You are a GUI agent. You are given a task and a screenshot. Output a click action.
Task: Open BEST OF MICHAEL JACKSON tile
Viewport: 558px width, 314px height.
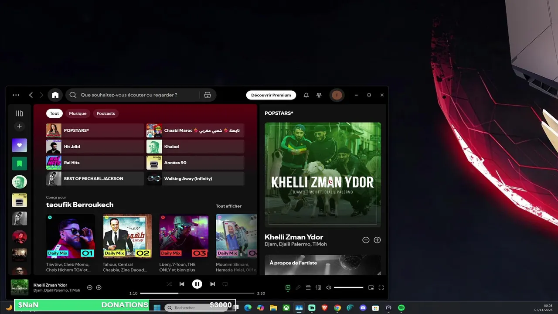coord(95,178)
